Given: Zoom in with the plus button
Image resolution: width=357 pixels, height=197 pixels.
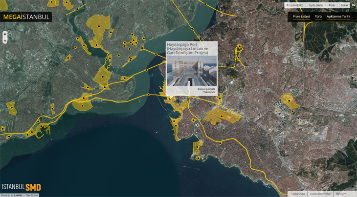Looking at the screenshot, I should coord(5,34).
